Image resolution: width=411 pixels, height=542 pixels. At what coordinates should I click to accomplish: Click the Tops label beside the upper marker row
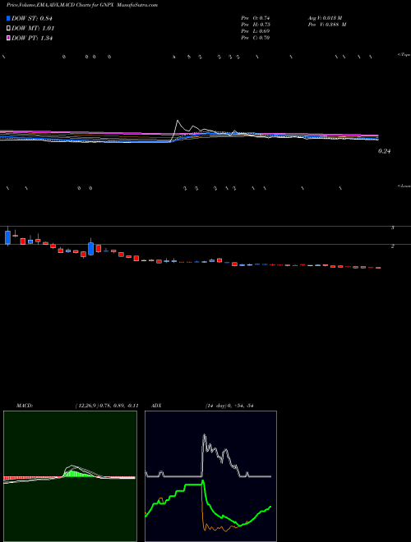tap(404, 55)
